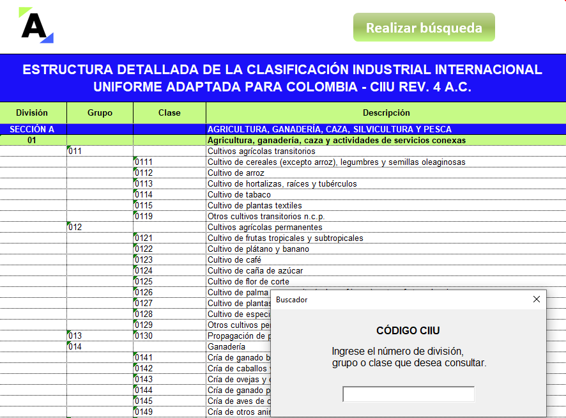The height and width of the screenshot is (418, 566).
Task: Select class cell 0122
Action: (x=170, y=249)
